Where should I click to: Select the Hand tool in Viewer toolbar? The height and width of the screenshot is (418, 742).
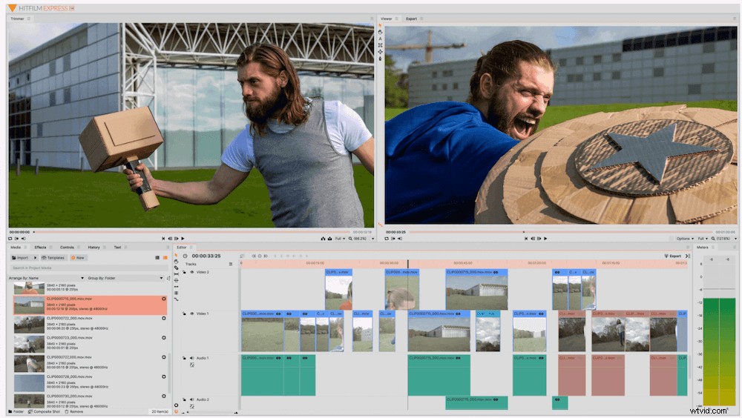[380, 32]
